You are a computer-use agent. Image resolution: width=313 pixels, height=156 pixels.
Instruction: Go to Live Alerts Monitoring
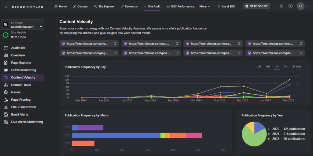pos(27,122)
